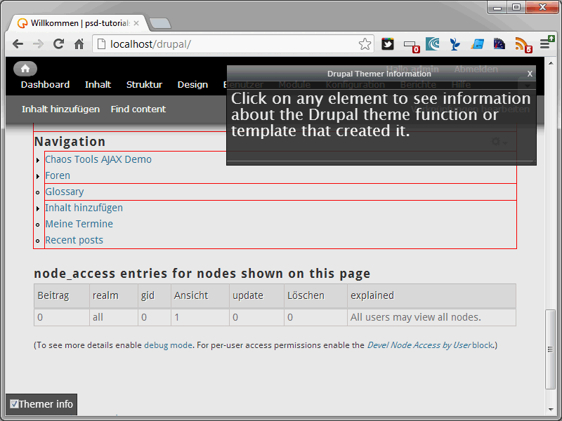The width and height of the screenshot is (562, 421).
Task: Bookmark this page with the star icon
Action: click(365, 44)
